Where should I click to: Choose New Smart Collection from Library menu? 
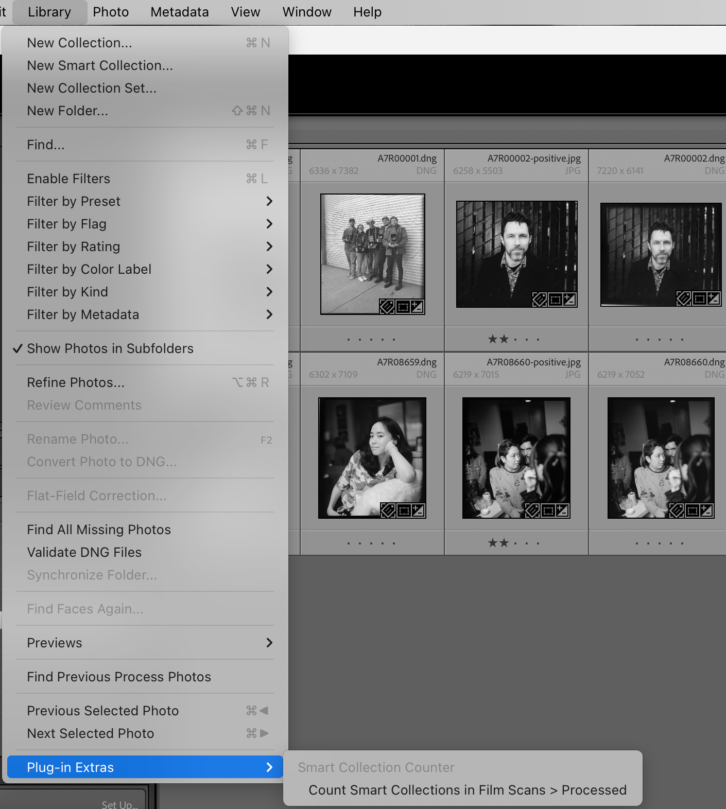100,65
